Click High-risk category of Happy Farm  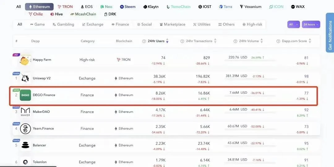click(87, 60)
